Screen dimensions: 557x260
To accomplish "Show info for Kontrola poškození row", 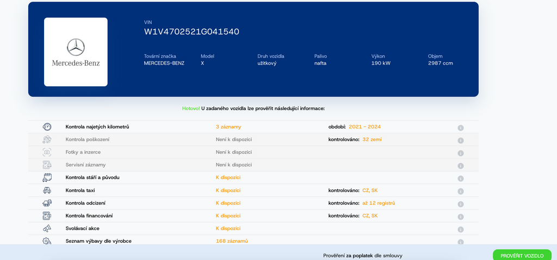I will [x=460, y=141].
